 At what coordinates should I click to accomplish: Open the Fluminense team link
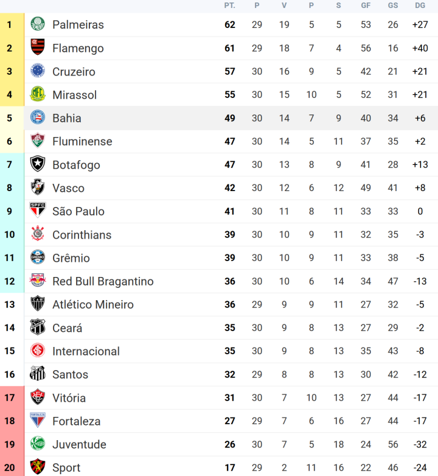pos(82,141)
